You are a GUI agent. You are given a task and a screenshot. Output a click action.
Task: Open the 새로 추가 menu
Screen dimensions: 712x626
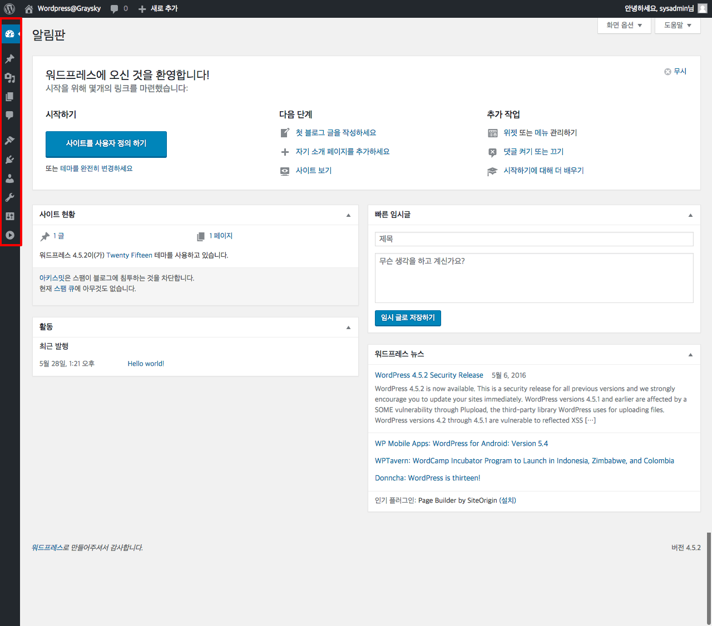(x=158, y=8)
